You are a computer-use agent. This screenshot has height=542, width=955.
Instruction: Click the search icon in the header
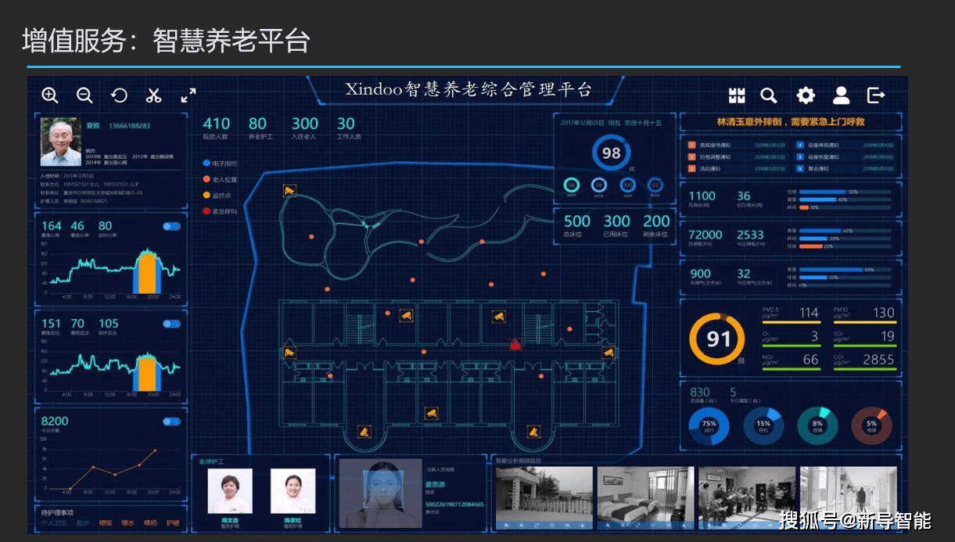pyautogui.click(x=769, y=94)
